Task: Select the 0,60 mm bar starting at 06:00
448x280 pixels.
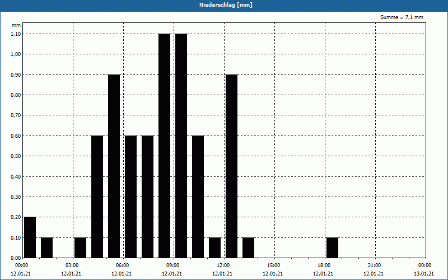Action: (131, 197)
